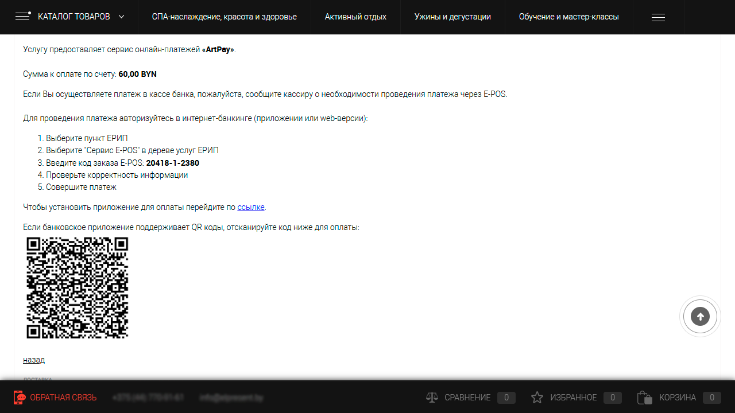This screenshot has height=413, width=735.
Task: Follow the ссылке link to install the app
Action: [251, 207]
